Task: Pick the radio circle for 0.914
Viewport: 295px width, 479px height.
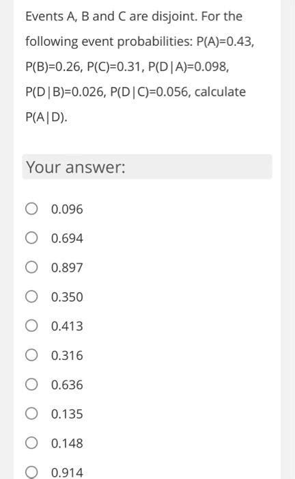Action: click(31, 472)
